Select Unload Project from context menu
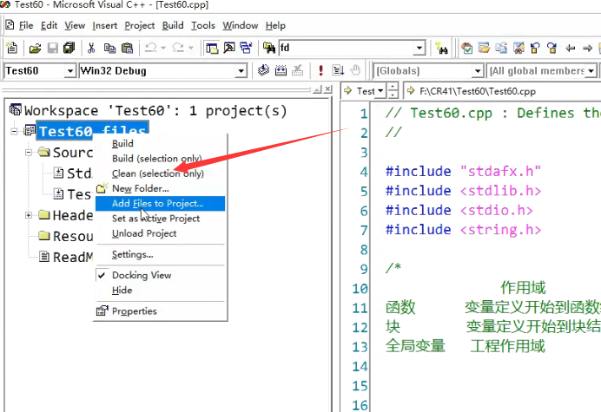This screenshot has height=412, width=601. click(x=144, y=233)
